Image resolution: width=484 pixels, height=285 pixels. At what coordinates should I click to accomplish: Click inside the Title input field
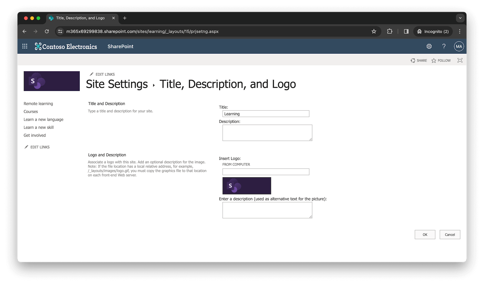[266, 114]
